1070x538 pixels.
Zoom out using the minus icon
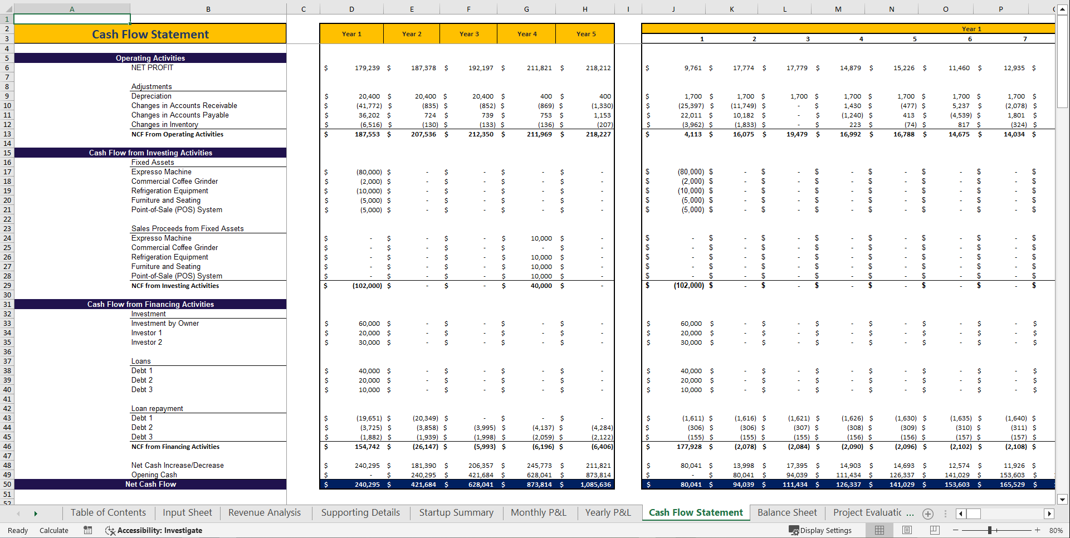[x=954, y=530]
